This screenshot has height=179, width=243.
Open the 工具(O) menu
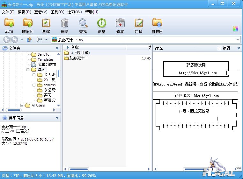point(57,12)
